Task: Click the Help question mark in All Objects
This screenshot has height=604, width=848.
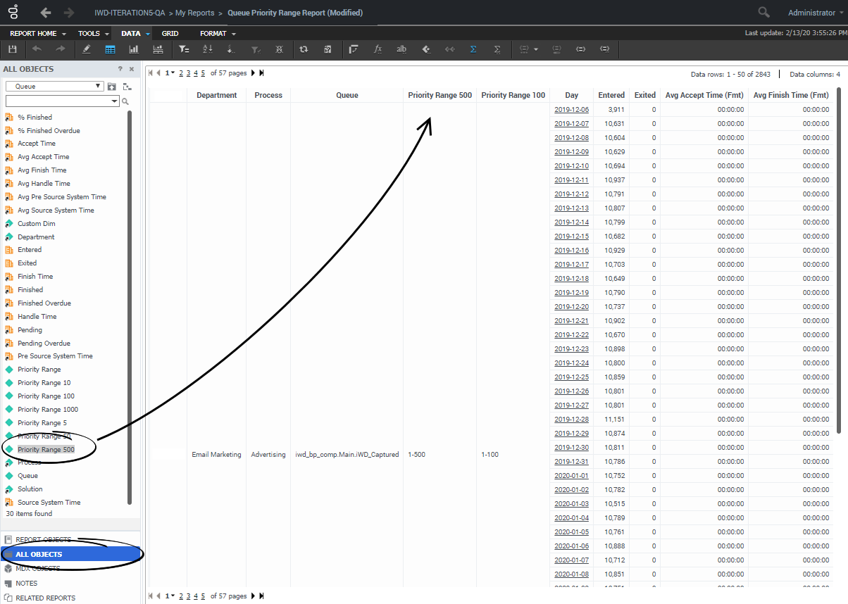Action: pyautogui.click(x=120, y=69)
